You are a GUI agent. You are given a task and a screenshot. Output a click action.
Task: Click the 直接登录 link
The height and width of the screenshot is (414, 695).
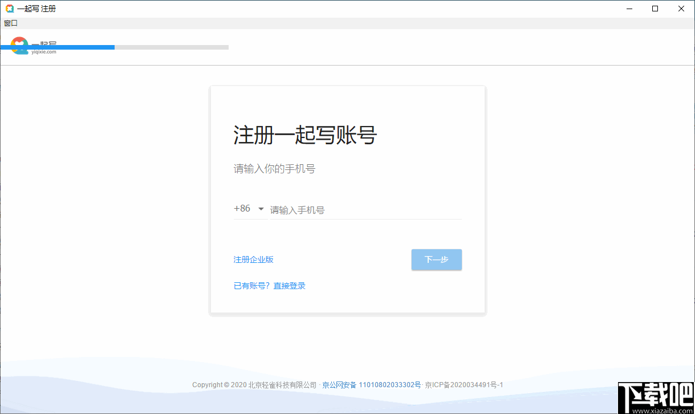click(x=288, y=285)
